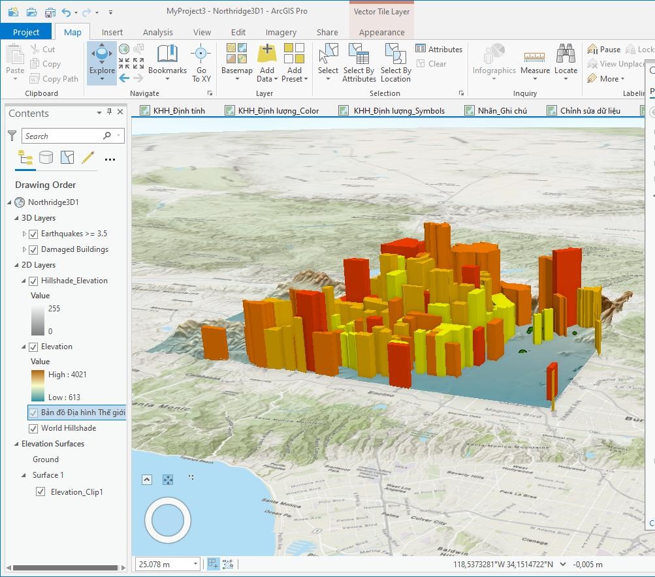This screenshot has width=655, height=577.
Task: Open coordinate display units dropdown
Action: (x=563, y=565)
